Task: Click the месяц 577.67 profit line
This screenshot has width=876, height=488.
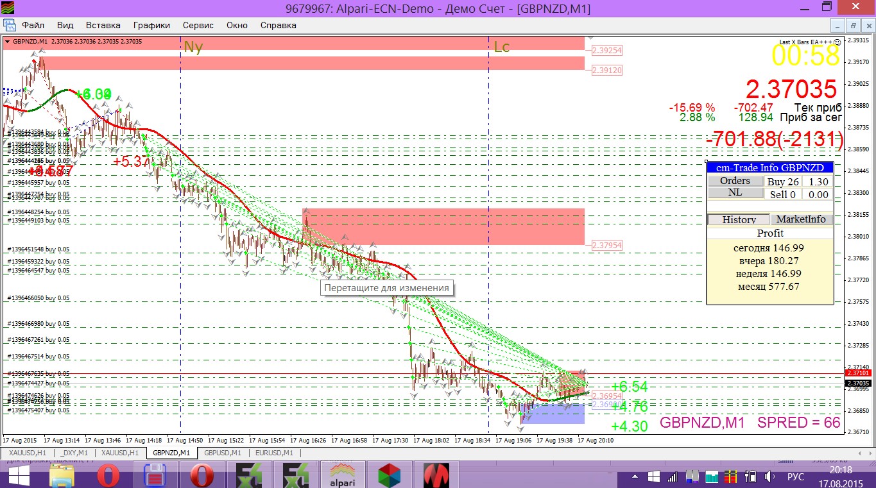Action: tap(769, 286)
